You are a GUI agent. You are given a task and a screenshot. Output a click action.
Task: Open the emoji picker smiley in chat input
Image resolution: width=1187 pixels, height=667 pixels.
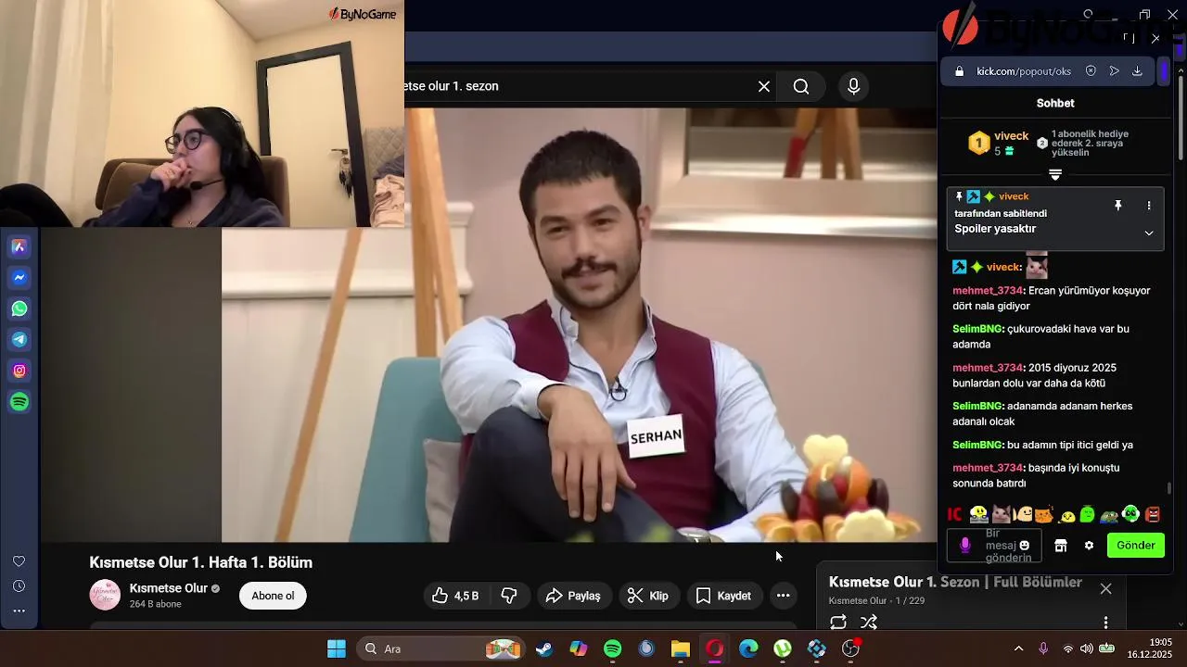pyautogui.click(x=1025, y=546)
